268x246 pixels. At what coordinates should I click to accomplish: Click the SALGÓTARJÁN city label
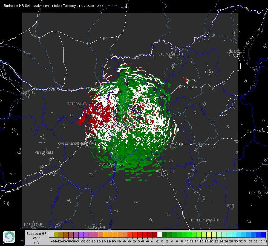[x=170, y=54]
